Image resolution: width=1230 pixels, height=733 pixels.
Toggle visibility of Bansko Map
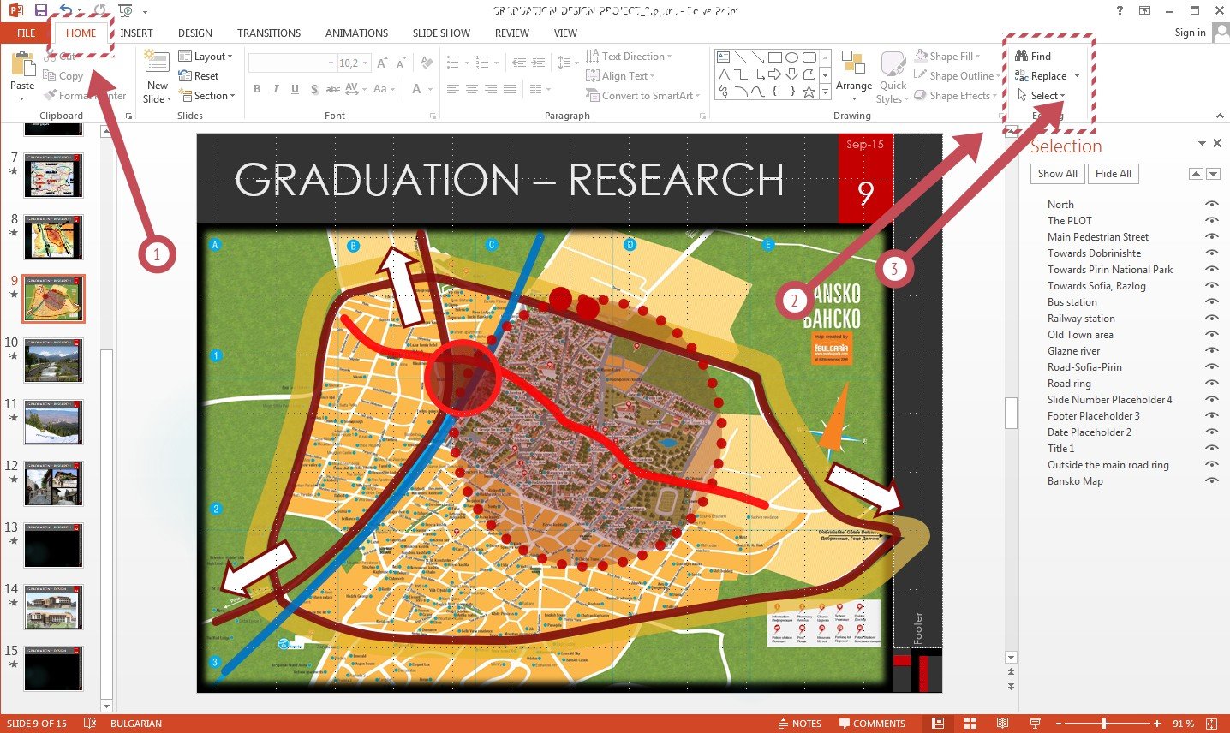pyautogui.click(x=1211, y=481)
